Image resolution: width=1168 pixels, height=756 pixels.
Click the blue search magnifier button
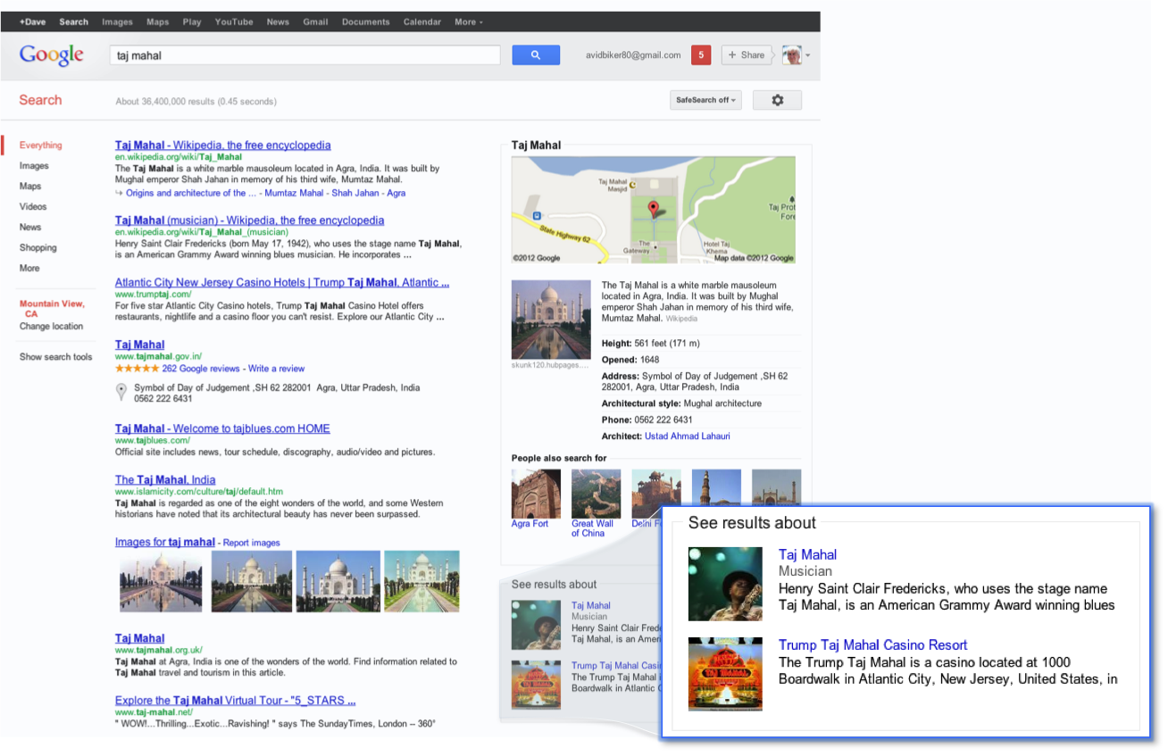coord(535,54)
